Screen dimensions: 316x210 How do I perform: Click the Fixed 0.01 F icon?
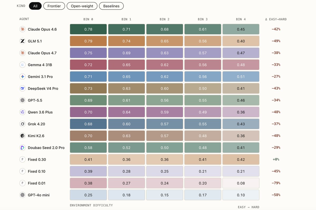(22, 183)
